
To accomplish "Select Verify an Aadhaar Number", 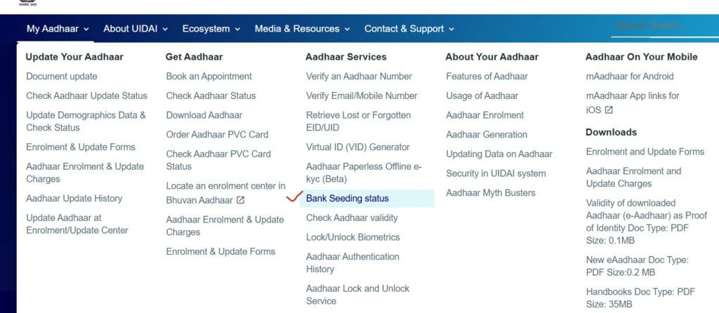I will [x=359, y=76].
